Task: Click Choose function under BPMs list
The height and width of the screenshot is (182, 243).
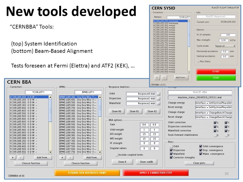Action: coord(80,163)
